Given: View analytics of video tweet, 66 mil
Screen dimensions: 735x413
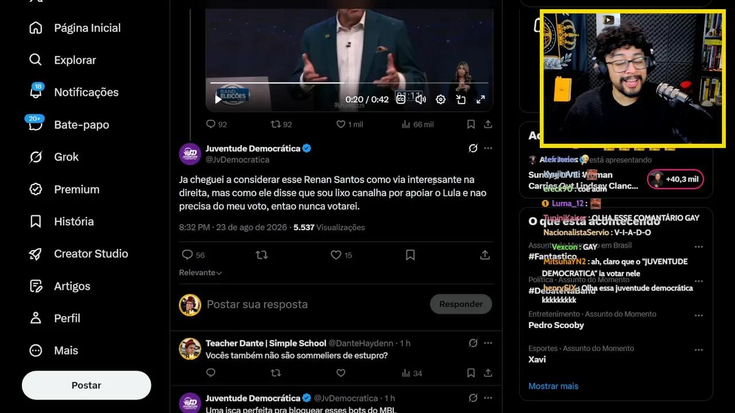Looking at the screenshot, I should pyautogui.click(x=417, y=124).
